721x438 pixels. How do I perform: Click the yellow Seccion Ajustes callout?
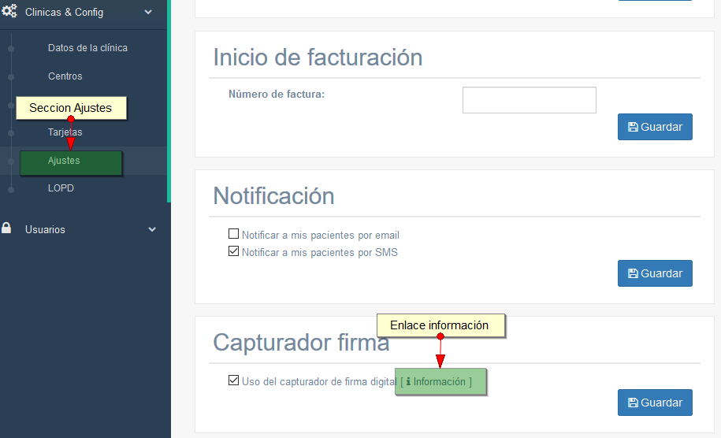coord(71,108)
